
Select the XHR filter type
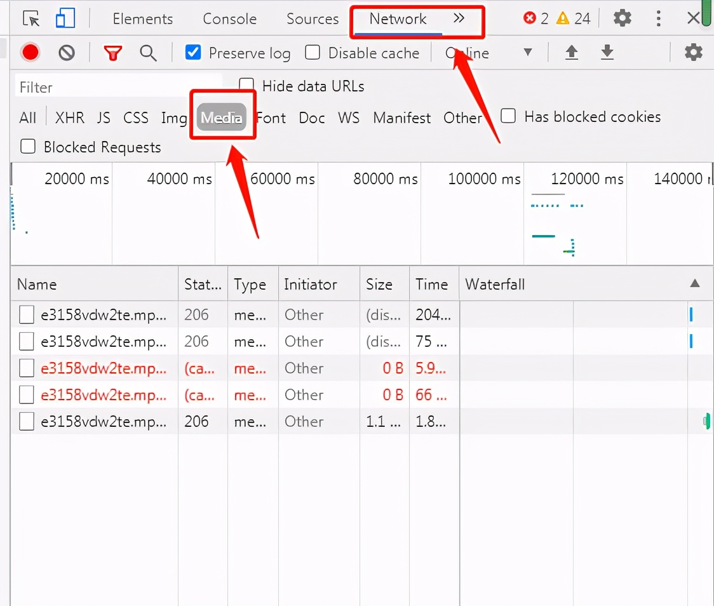click(x=70, y=118)
